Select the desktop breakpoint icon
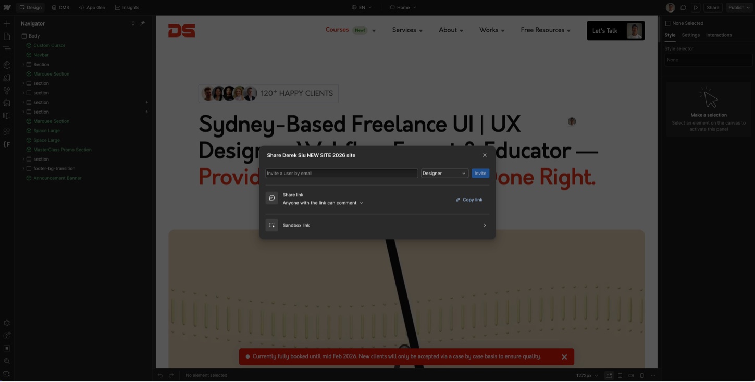The height and width of the screenshot is (382, 755). 609,375
